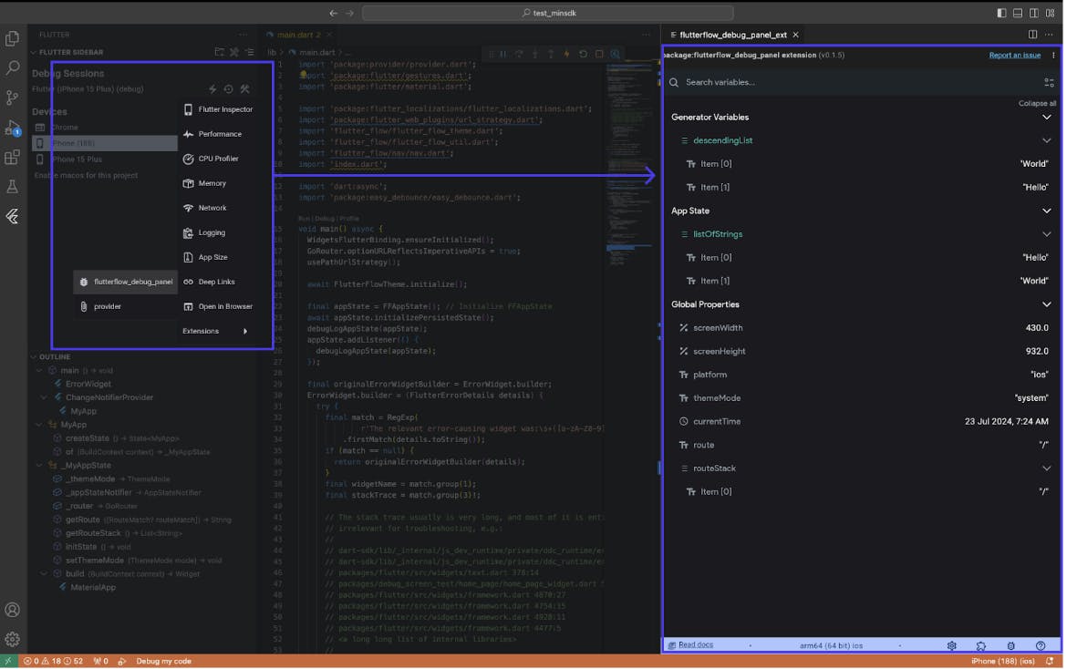Click the hot reload lightning icon in Debug Sessions
The image size is (1067, 669).
(212, 89)
